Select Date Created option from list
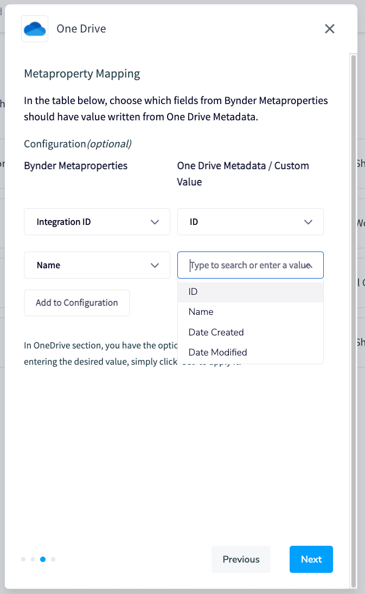 click(251, 332)
